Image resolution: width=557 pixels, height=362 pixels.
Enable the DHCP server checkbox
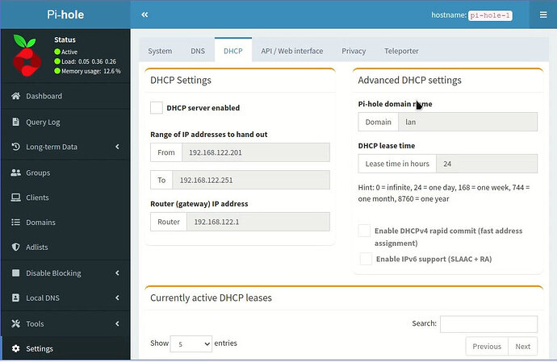[157, 107]
